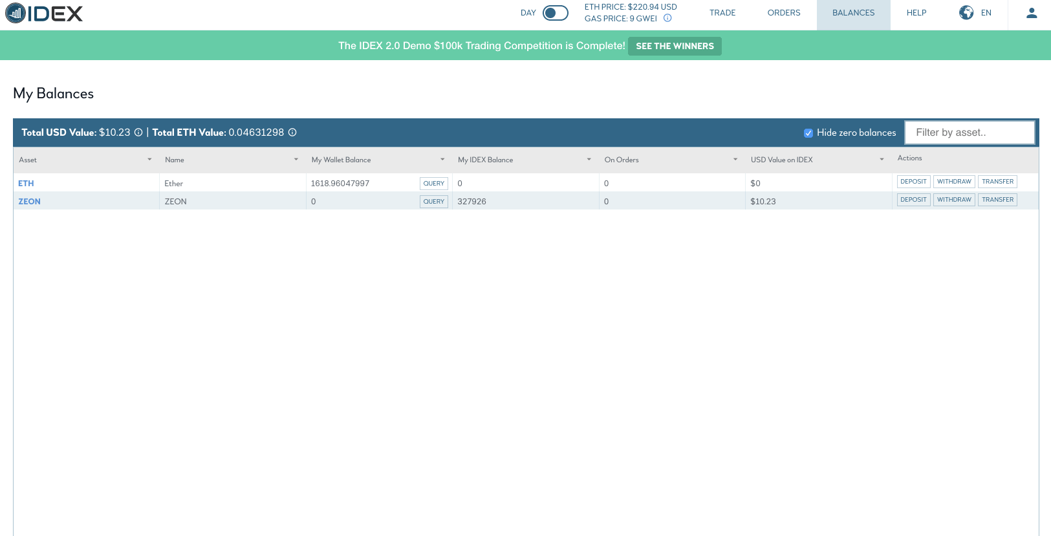1051x536 pixels.
Task: Toggle the DAY/night mode switch
Action: click(556, 13)
